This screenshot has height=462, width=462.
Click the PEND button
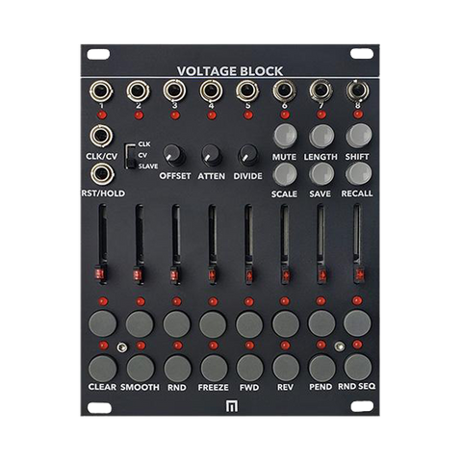(x=321, y=369)
